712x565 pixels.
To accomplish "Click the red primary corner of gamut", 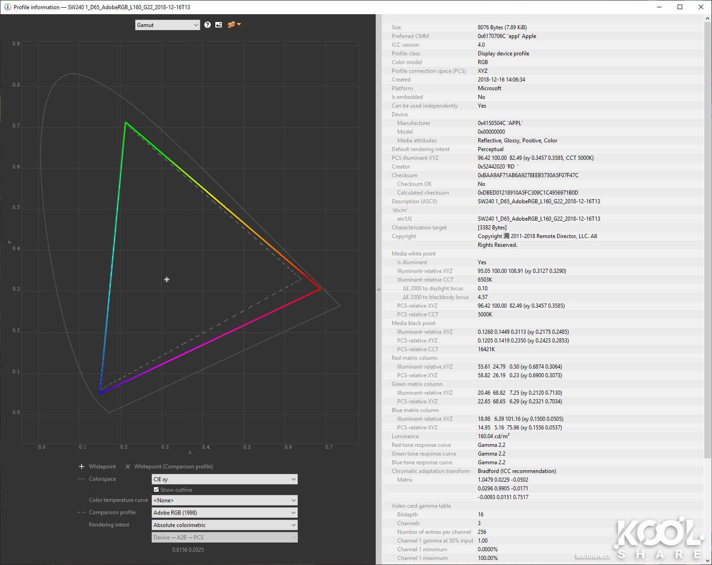I will point(320,289).
